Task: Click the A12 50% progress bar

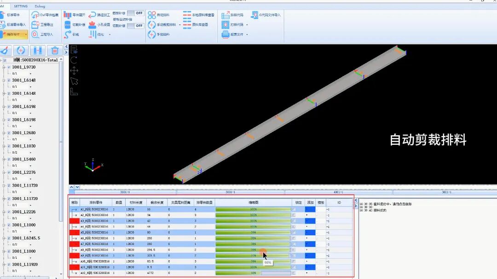Action: tap(253, 273)
